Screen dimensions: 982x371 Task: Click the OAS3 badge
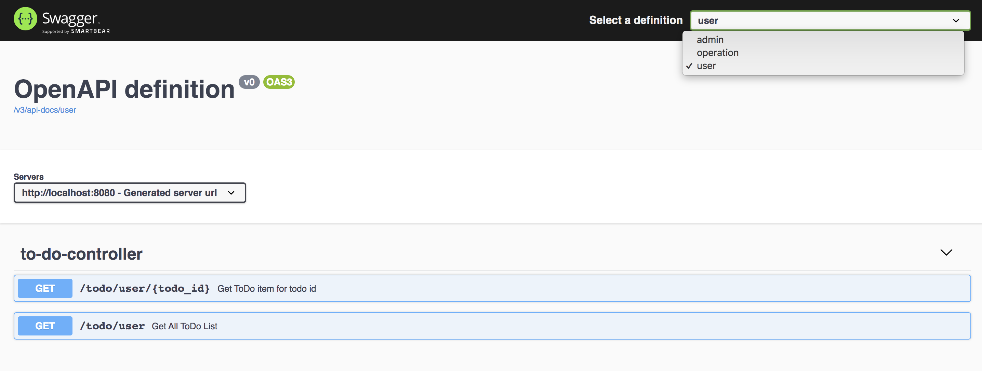pyautogui.click(x=279, y=82)
